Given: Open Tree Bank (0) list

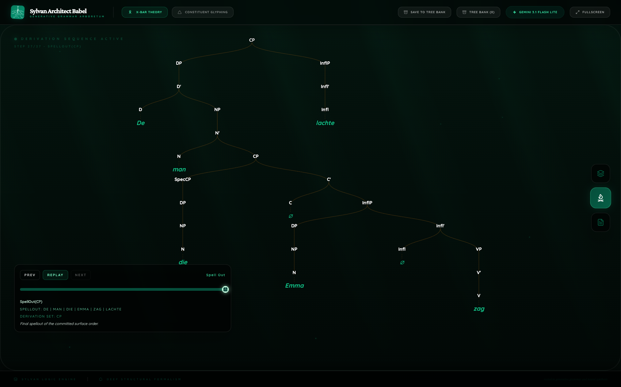Looking at the screenshot, I should pos(478,12).
